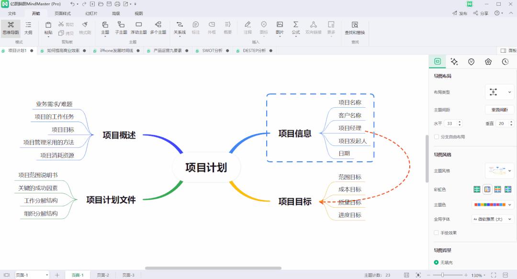517x279 pixels.
Task: Select the 无填充 background radio option
Action: (436, 262)
